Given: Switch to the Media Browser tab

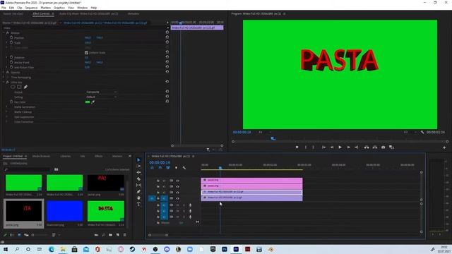Looking at the screenshot, I should click(41, 156).
